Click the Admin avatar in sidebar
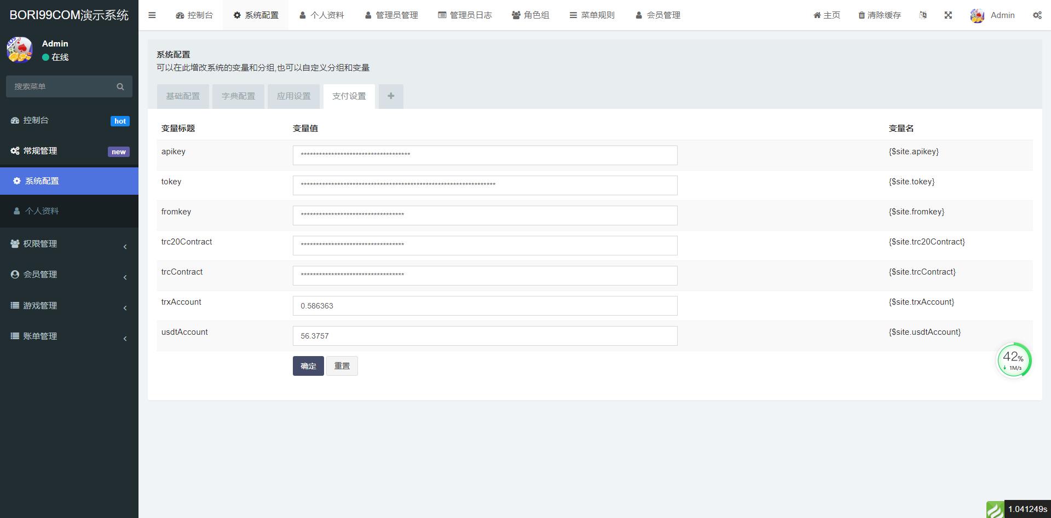The width and height of the screenshot is (1051, 518). coord(20,50)
